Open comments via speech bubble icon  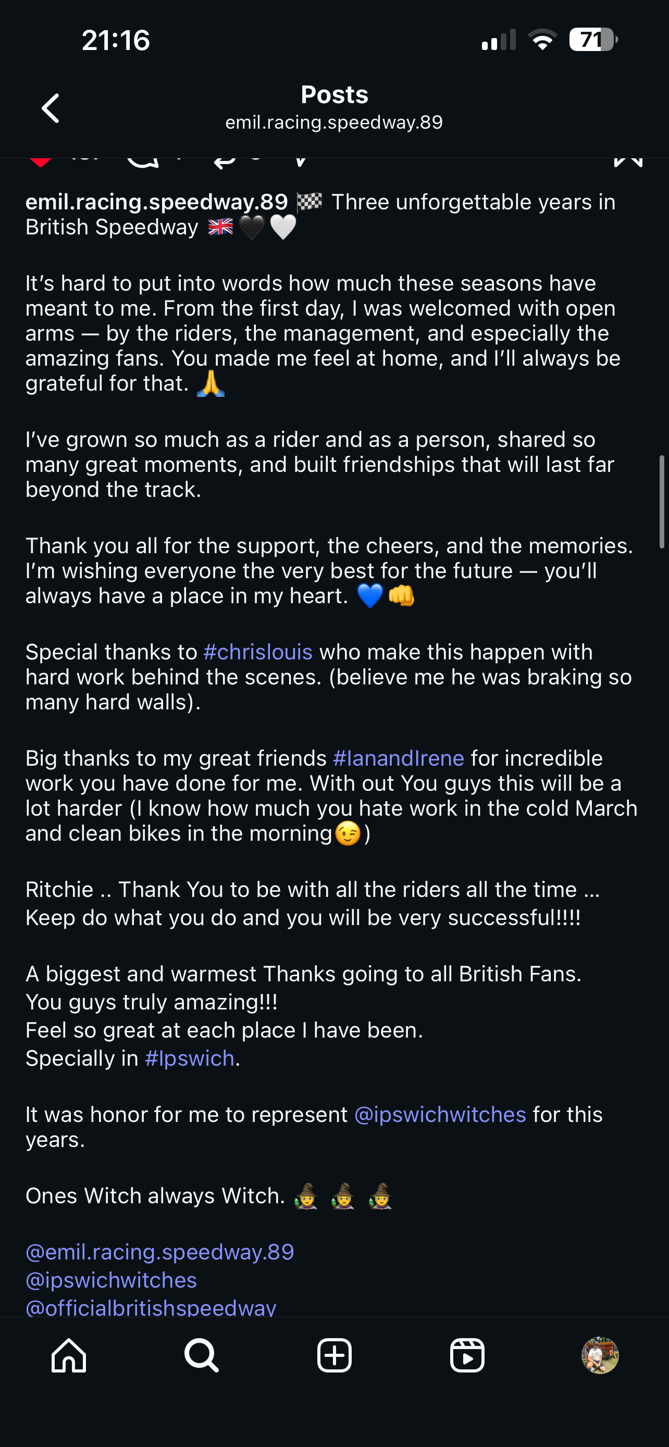[143, 162]
